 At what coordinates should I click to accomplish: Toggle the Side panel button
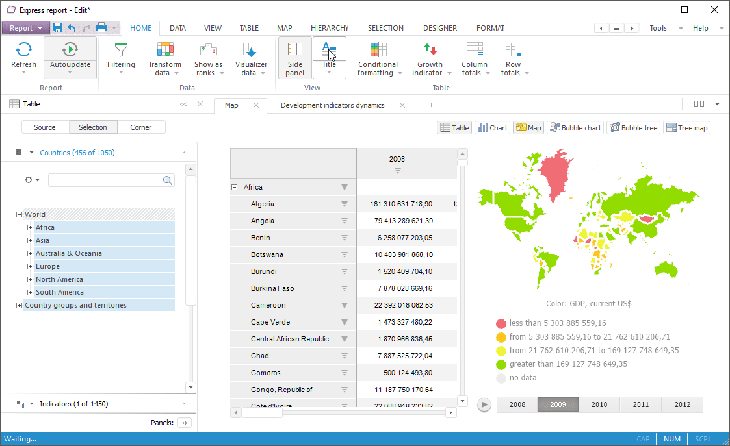pos(294,58)
